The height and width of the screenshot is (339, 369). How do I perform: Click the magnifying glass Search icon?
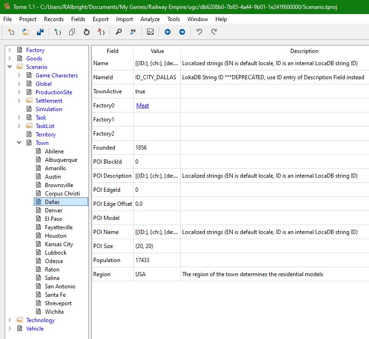[119, 32]
